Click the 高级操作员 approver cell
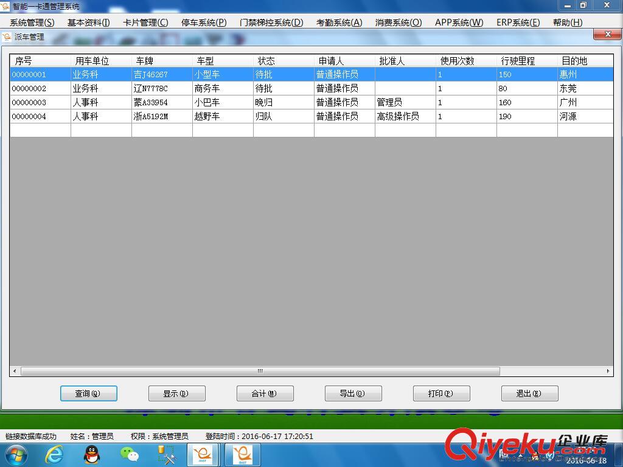 point(405,116)
